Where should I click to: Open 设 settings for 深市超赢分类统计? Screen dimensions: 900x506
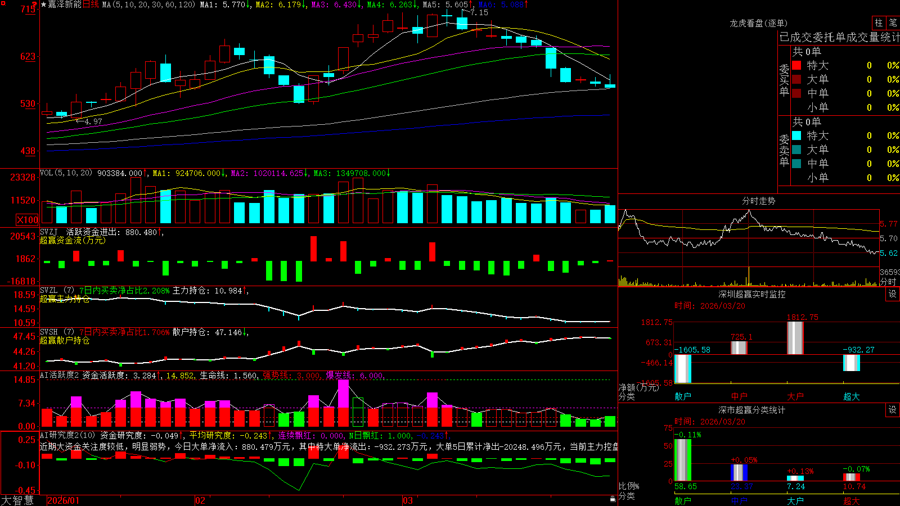(x=893, y=410)
